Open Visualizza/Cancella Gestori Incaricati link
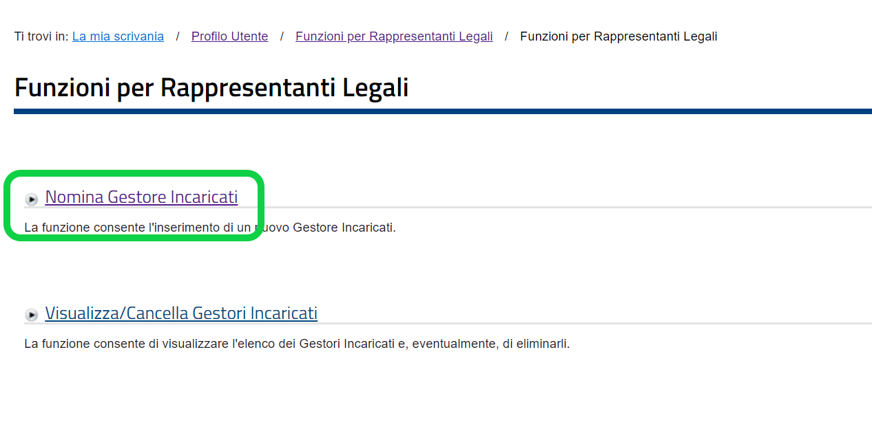 181,313
